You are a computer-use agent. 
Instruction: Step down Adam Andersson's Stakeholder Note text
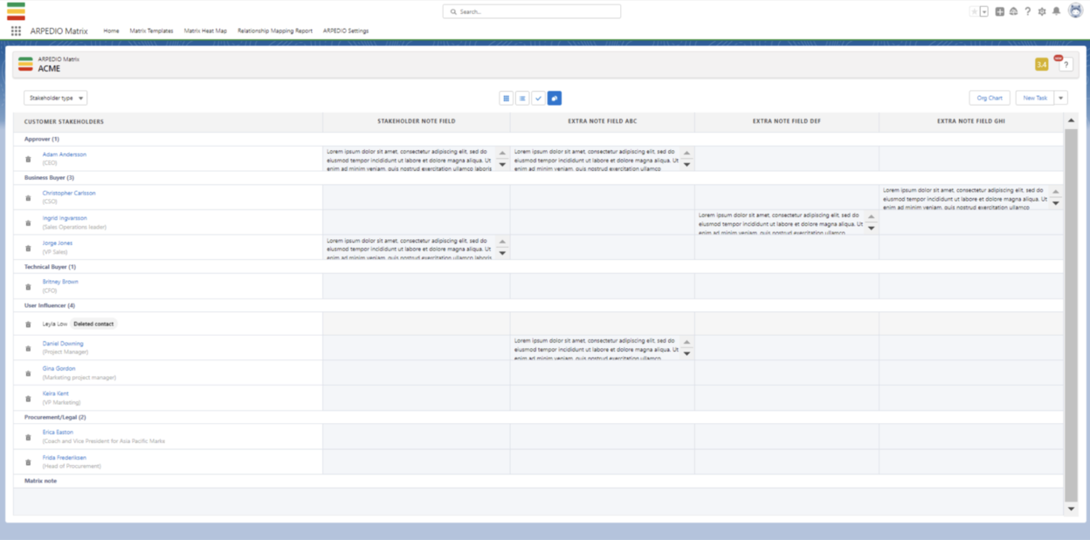point(501,164)
